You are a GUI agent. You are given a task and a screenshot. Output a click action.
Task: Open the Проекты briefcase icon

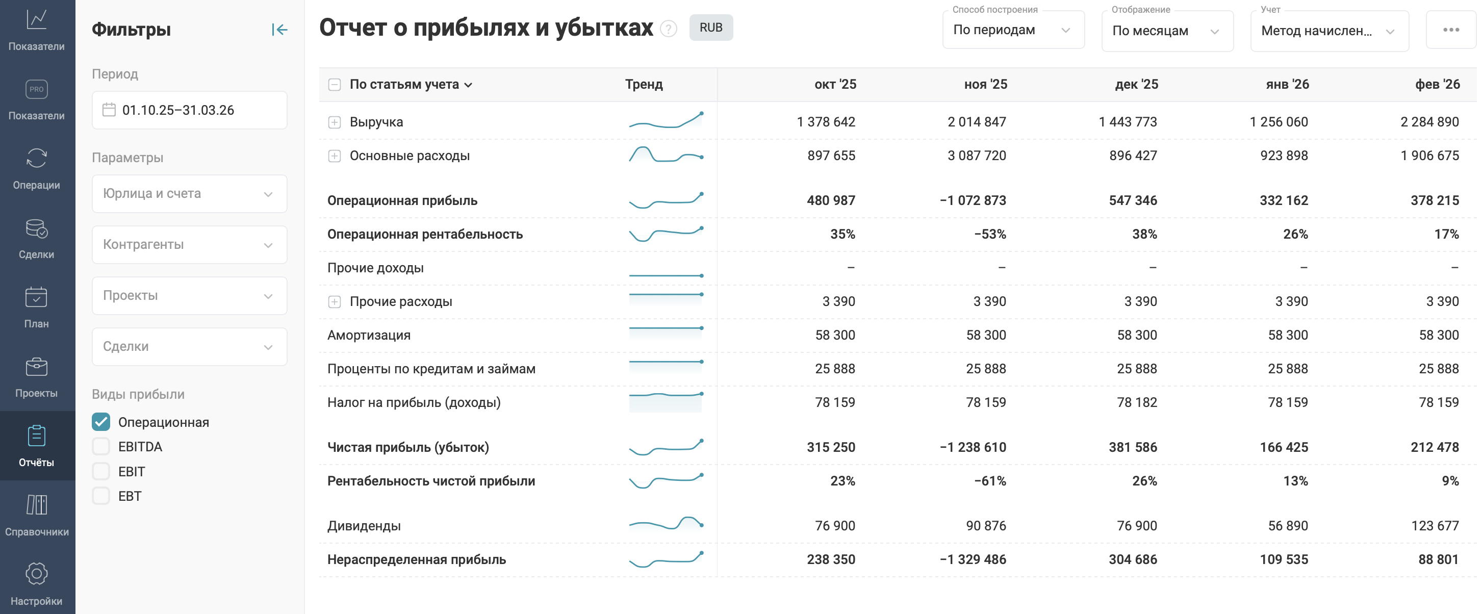(x=36, y=376)
